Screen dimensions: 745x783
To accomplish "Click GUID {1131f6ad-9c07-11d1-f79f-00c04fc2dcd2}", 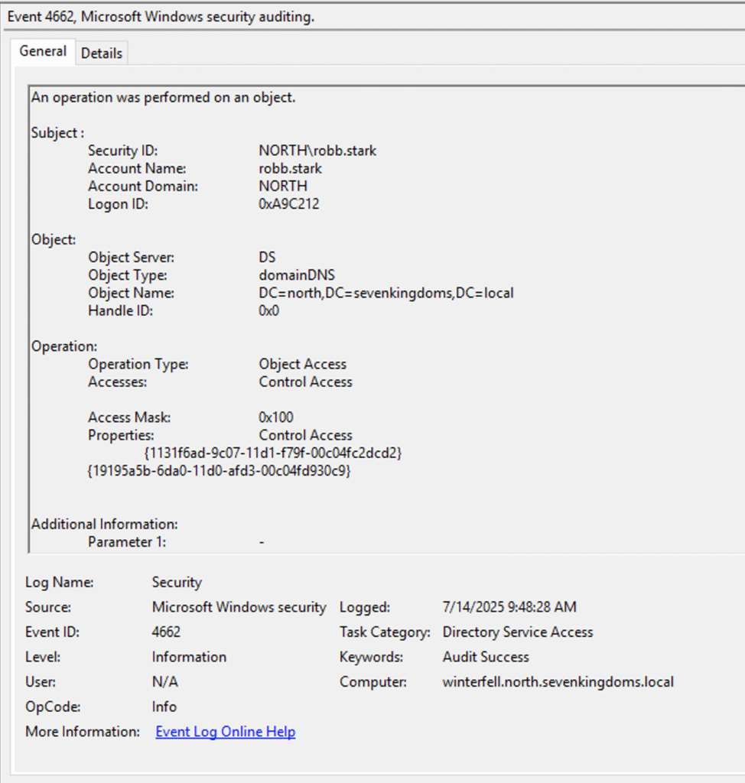I will 273,453.
